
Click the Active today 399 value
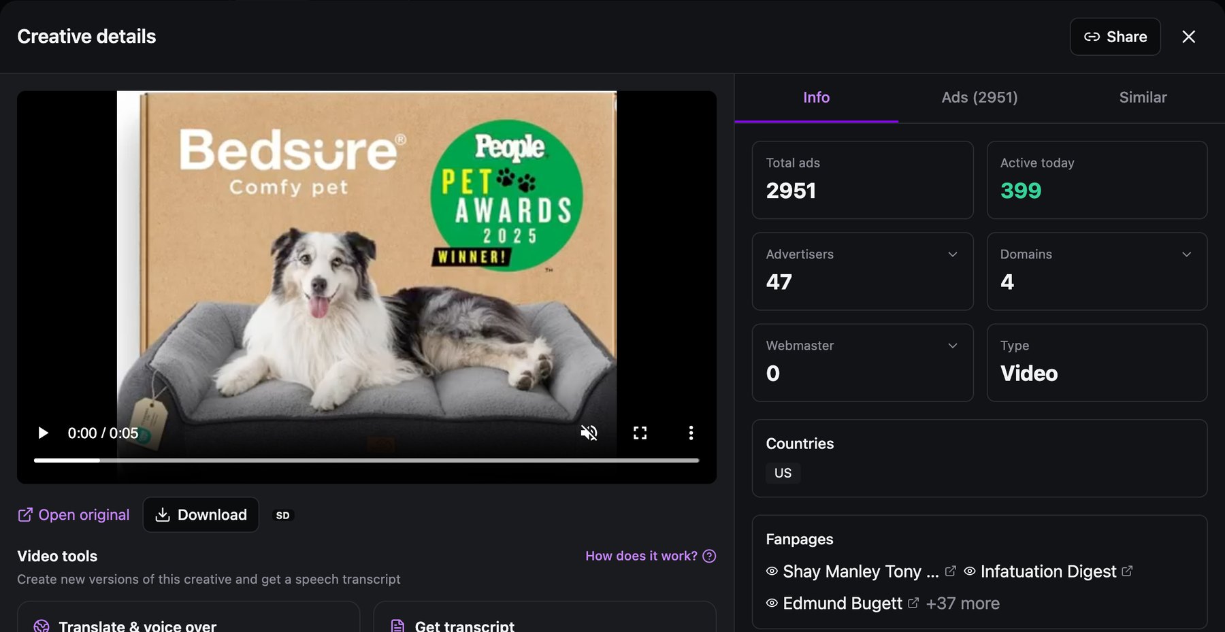tap(1021, 190)
